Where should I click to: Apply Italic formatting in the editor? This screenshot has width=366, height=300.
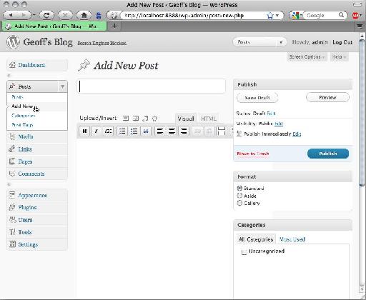[x=97, y=131]
